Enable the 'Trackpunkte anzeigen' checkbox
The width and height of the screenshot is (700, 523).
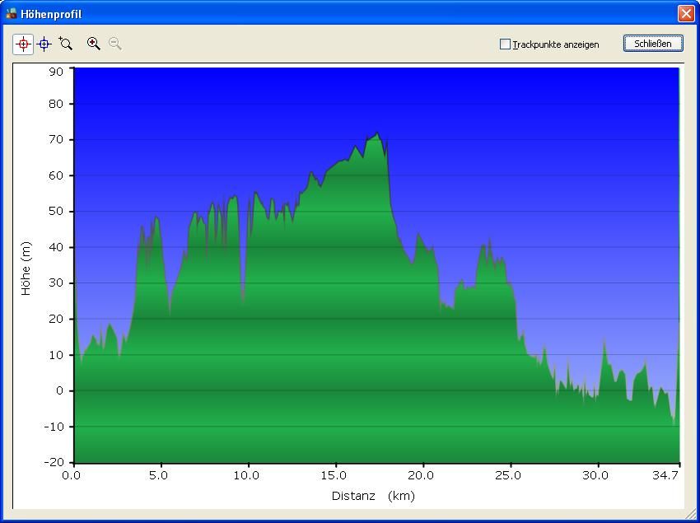[x=506, y=44]
